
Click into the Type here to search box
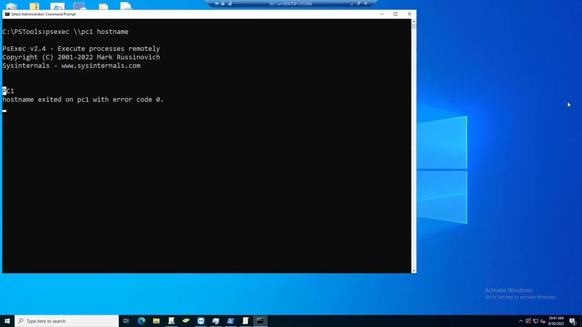point(68,321)
